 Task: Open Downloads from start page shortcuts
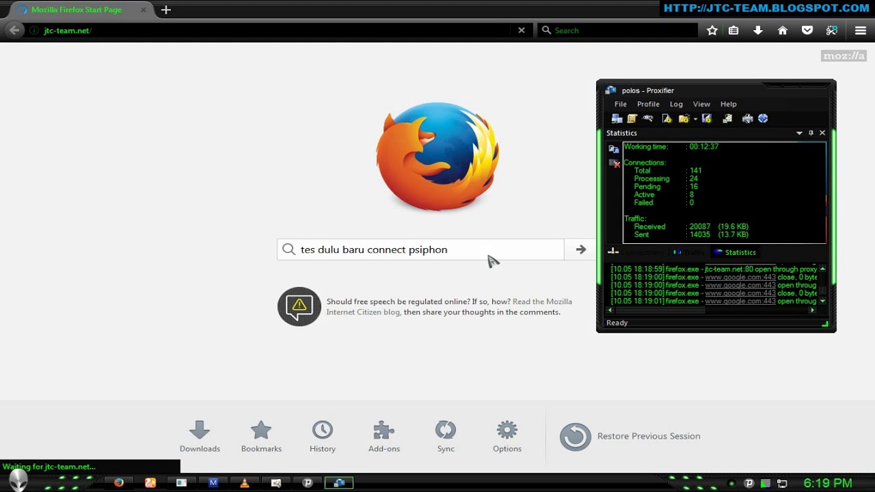200,436
